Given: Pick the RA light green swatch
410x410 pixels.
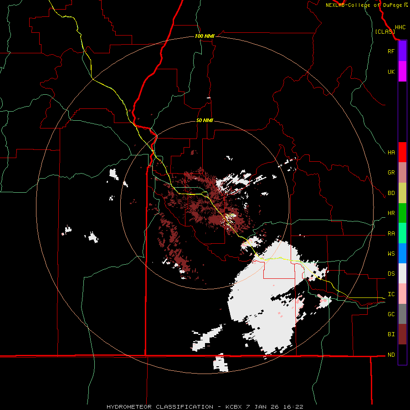Looking at the screenshot, I should click(402, 233).
